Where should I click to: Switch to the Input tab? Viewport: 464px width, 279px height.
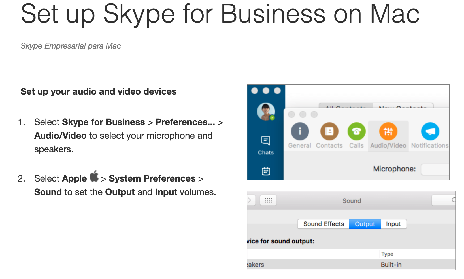(x=393, y=224)
